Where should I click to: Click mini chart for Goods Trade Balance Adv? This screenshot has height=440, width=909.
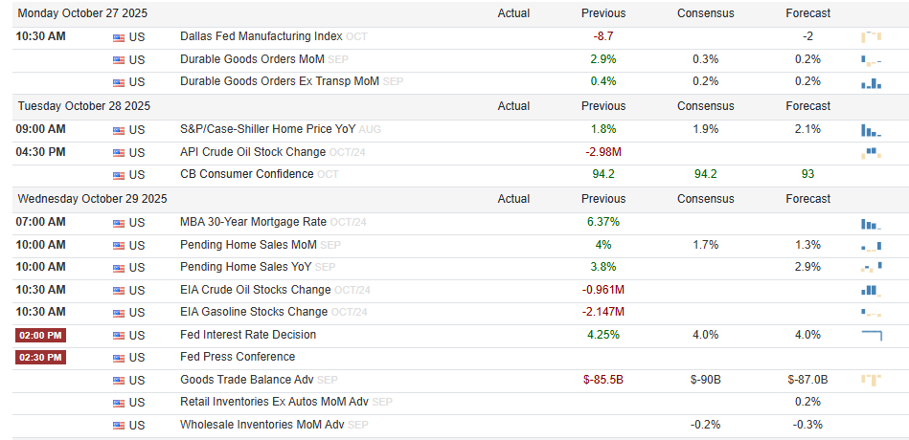point(871,380)
